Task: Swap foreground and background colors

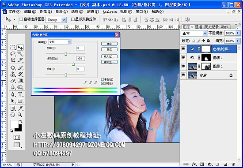Action: pos(21,121)
